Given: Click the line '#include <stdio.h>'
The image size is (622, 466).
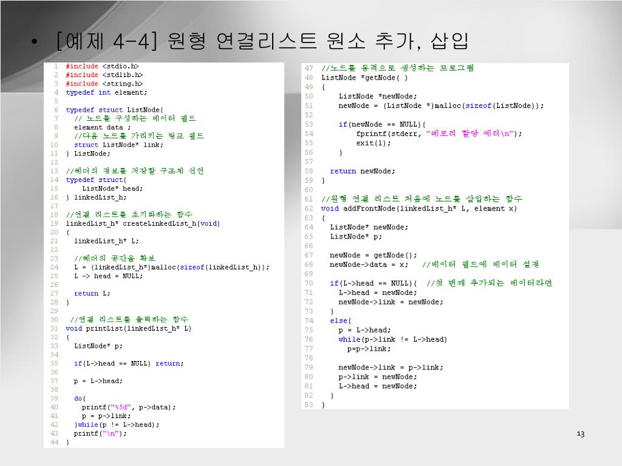Looking at the screenshot, I should click(102, 66).
